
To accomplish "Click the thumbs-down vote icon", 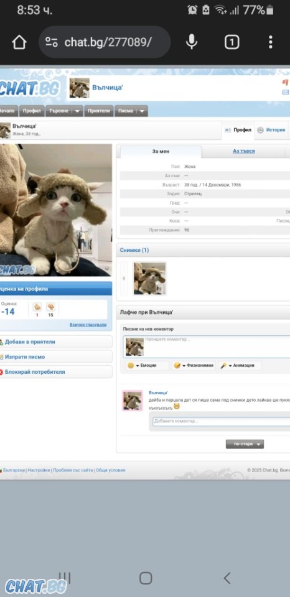I will coord(50,307).
